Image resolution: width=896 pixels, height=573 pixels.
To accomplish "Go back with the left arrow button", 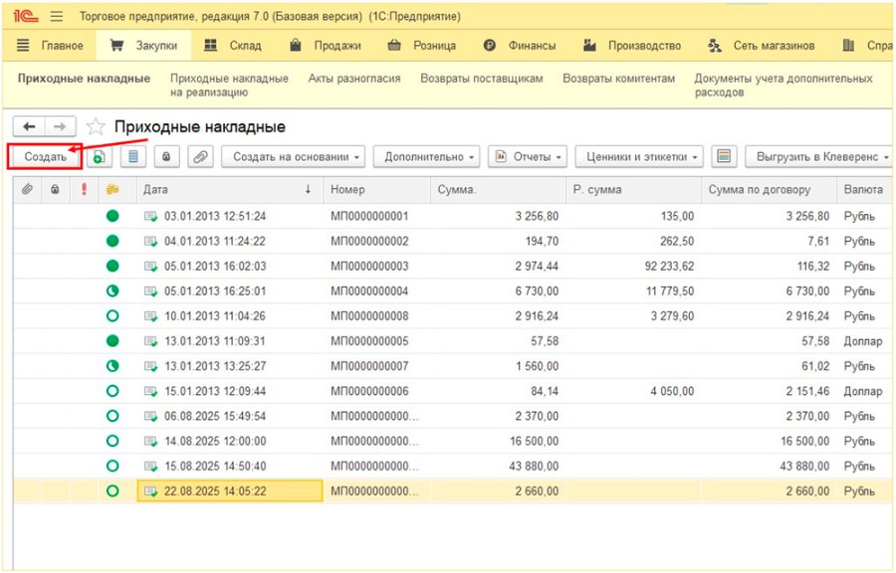I will coord(29,126).
